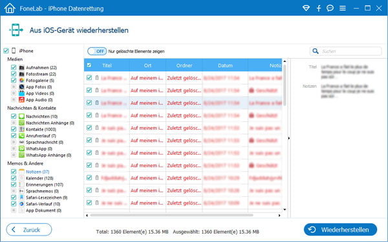Sort by the Datum column header

tap(225, 65)
